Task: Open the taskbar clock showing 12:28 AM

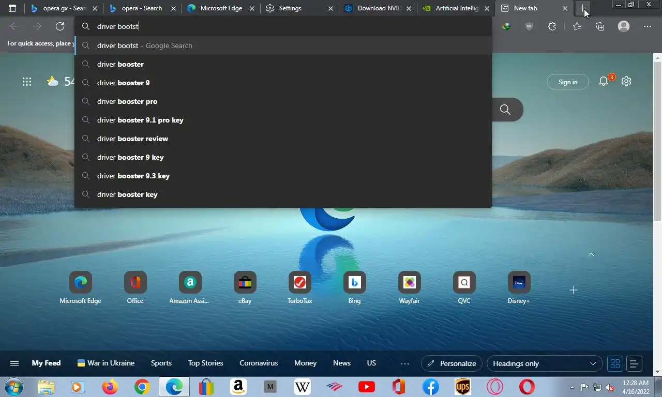Action: [x=636, y=387]
